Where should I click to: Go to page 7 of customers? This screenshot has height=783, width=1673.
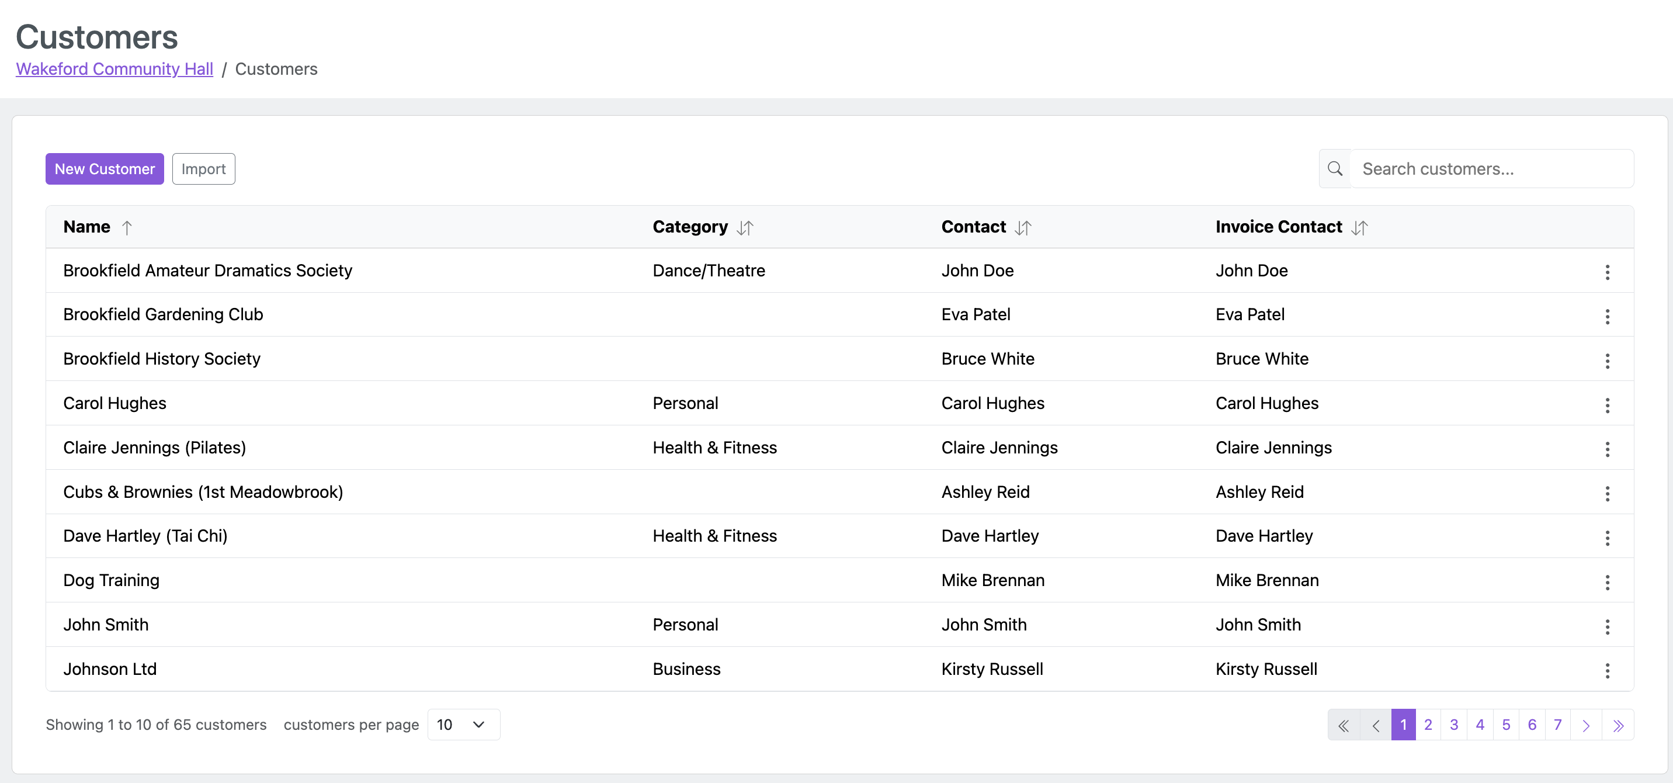(x=1557, y=725)
